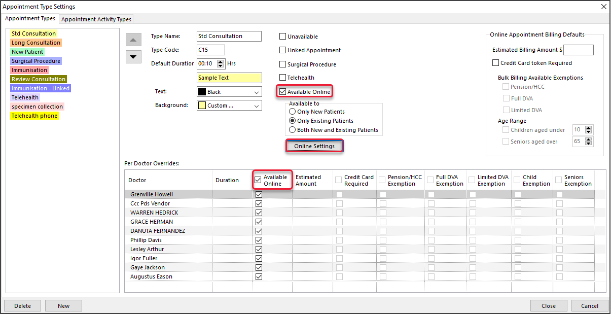
Task: Open the Background color dropdown
Action: [x=229, y=106]
